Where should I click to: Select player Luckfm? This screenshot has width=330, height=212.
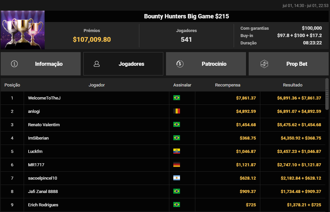coord(35,151)
